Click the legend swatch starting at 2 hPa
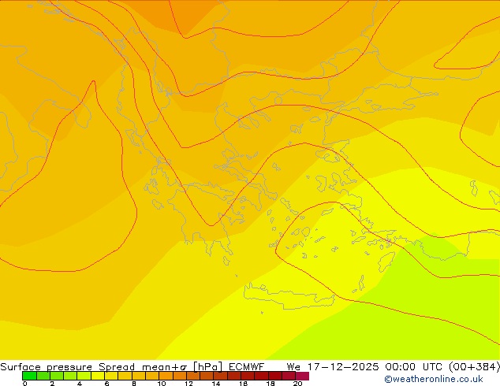 [57, 376]
